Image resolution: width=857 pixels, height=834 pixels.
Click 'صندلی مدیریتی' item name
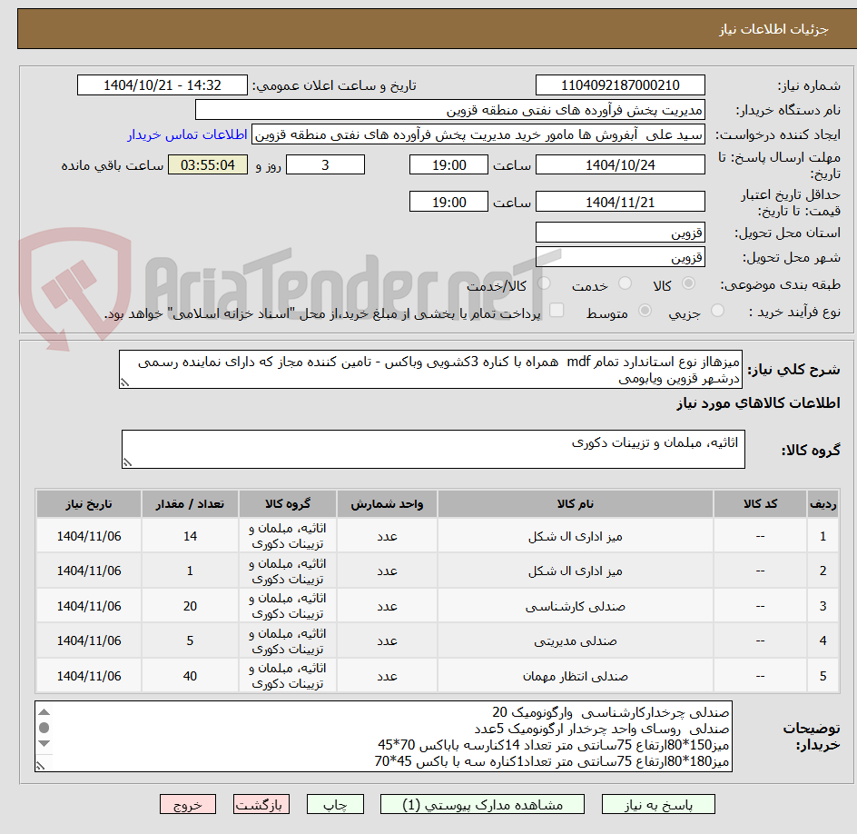pos(576,640)
